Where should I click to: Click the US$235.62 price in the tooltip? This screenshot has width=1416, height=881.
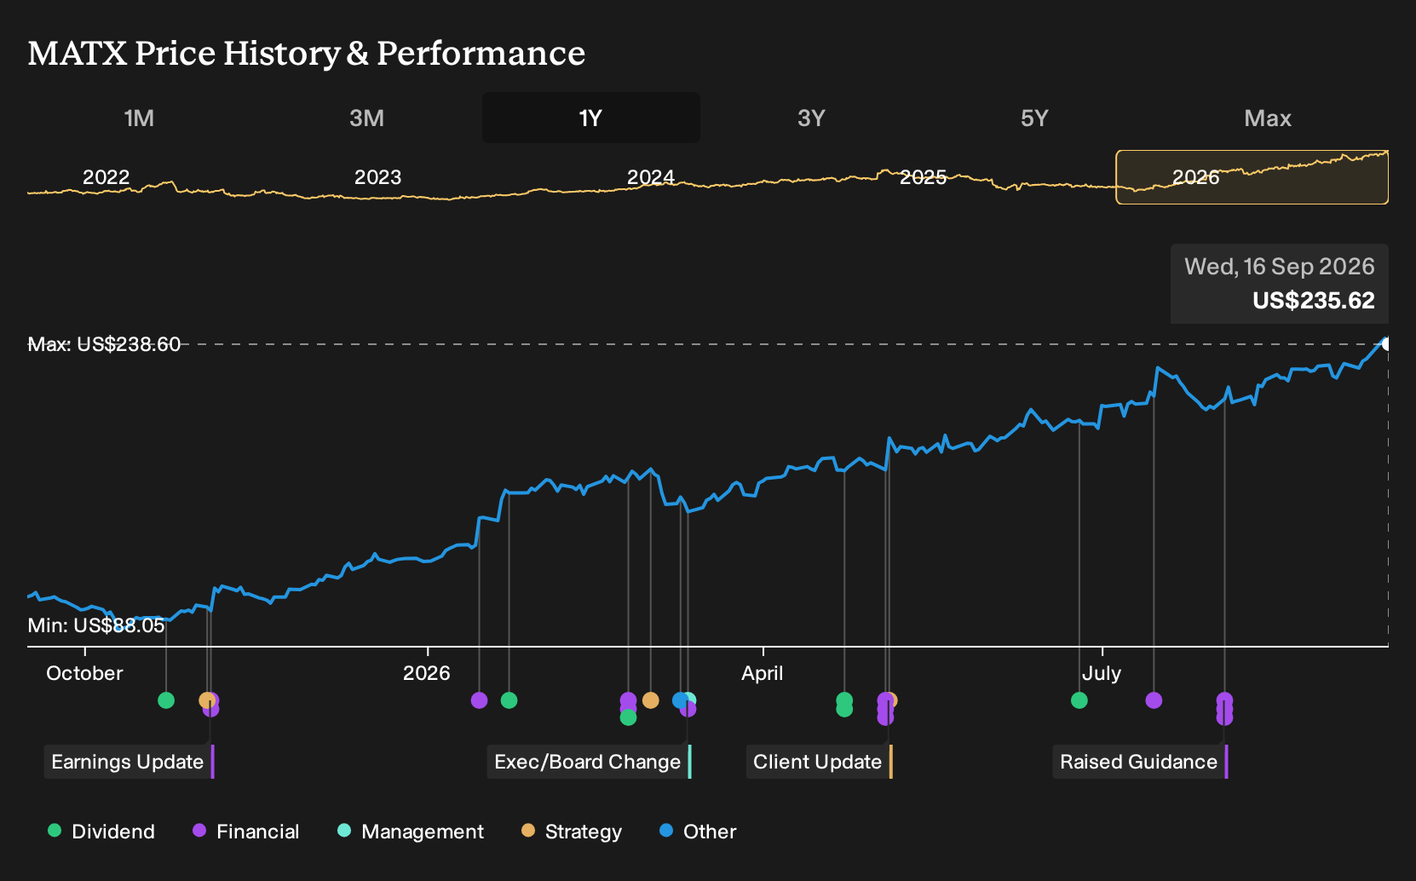1314,301
